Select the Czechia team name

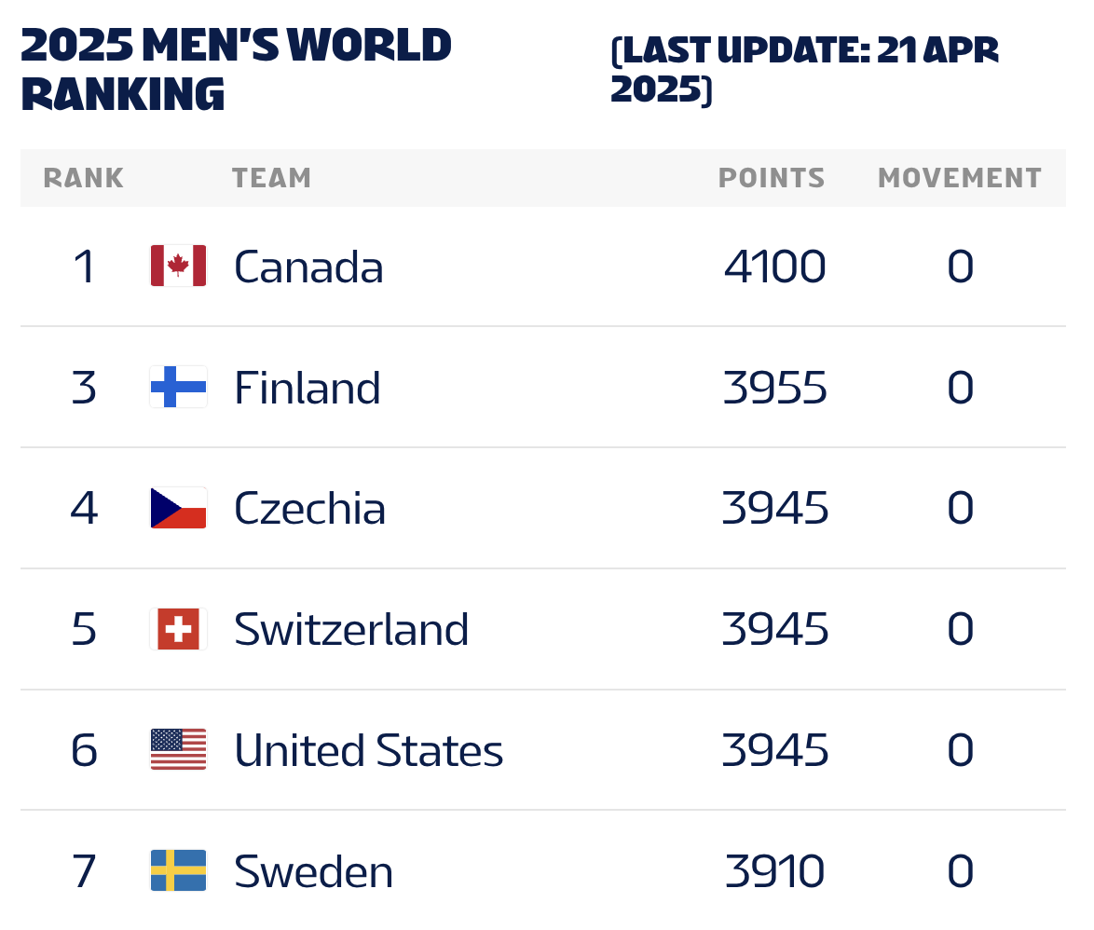(309, 510)
